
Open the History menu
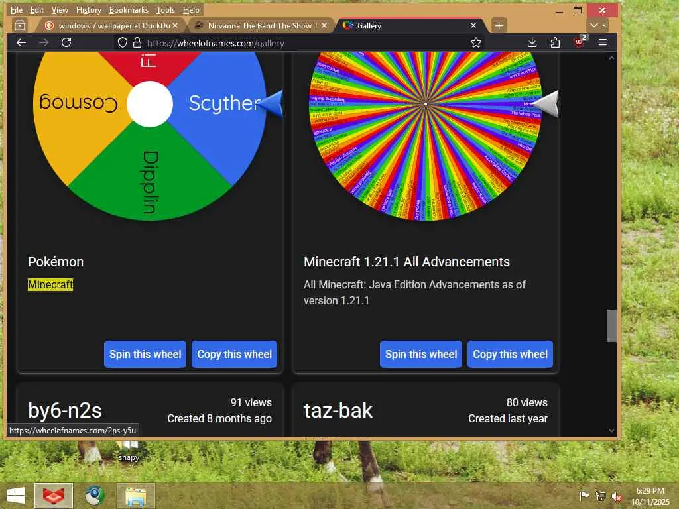pyautogui.click(x=88, y=9)
